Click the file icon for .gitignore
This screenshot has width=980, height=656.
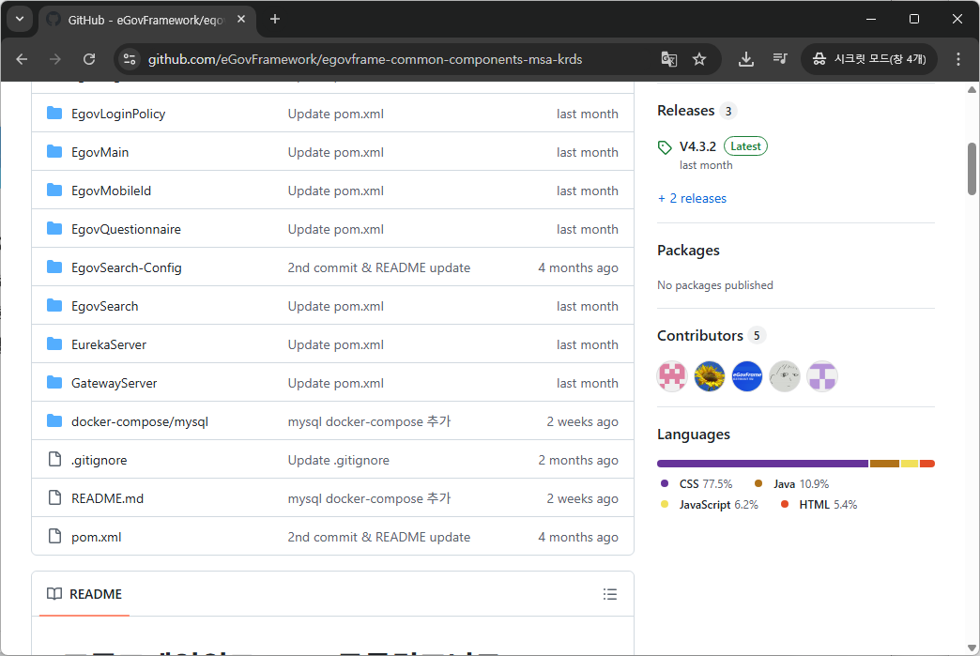(55, 459)
